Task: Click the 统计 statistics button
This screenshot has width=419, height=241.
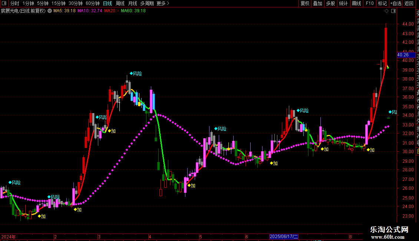Action: [343, 3]
